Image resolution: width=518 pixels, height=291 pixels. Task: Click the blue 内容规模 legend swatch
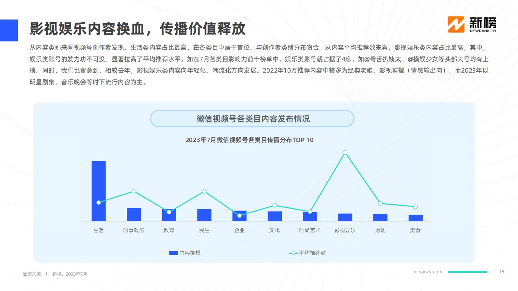coord(174,253)
